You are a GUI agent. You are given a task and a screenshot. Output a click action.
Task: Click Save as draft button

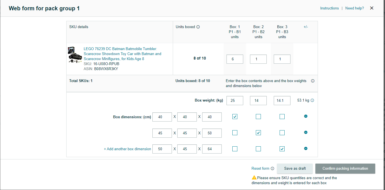(x=295, y=169)
